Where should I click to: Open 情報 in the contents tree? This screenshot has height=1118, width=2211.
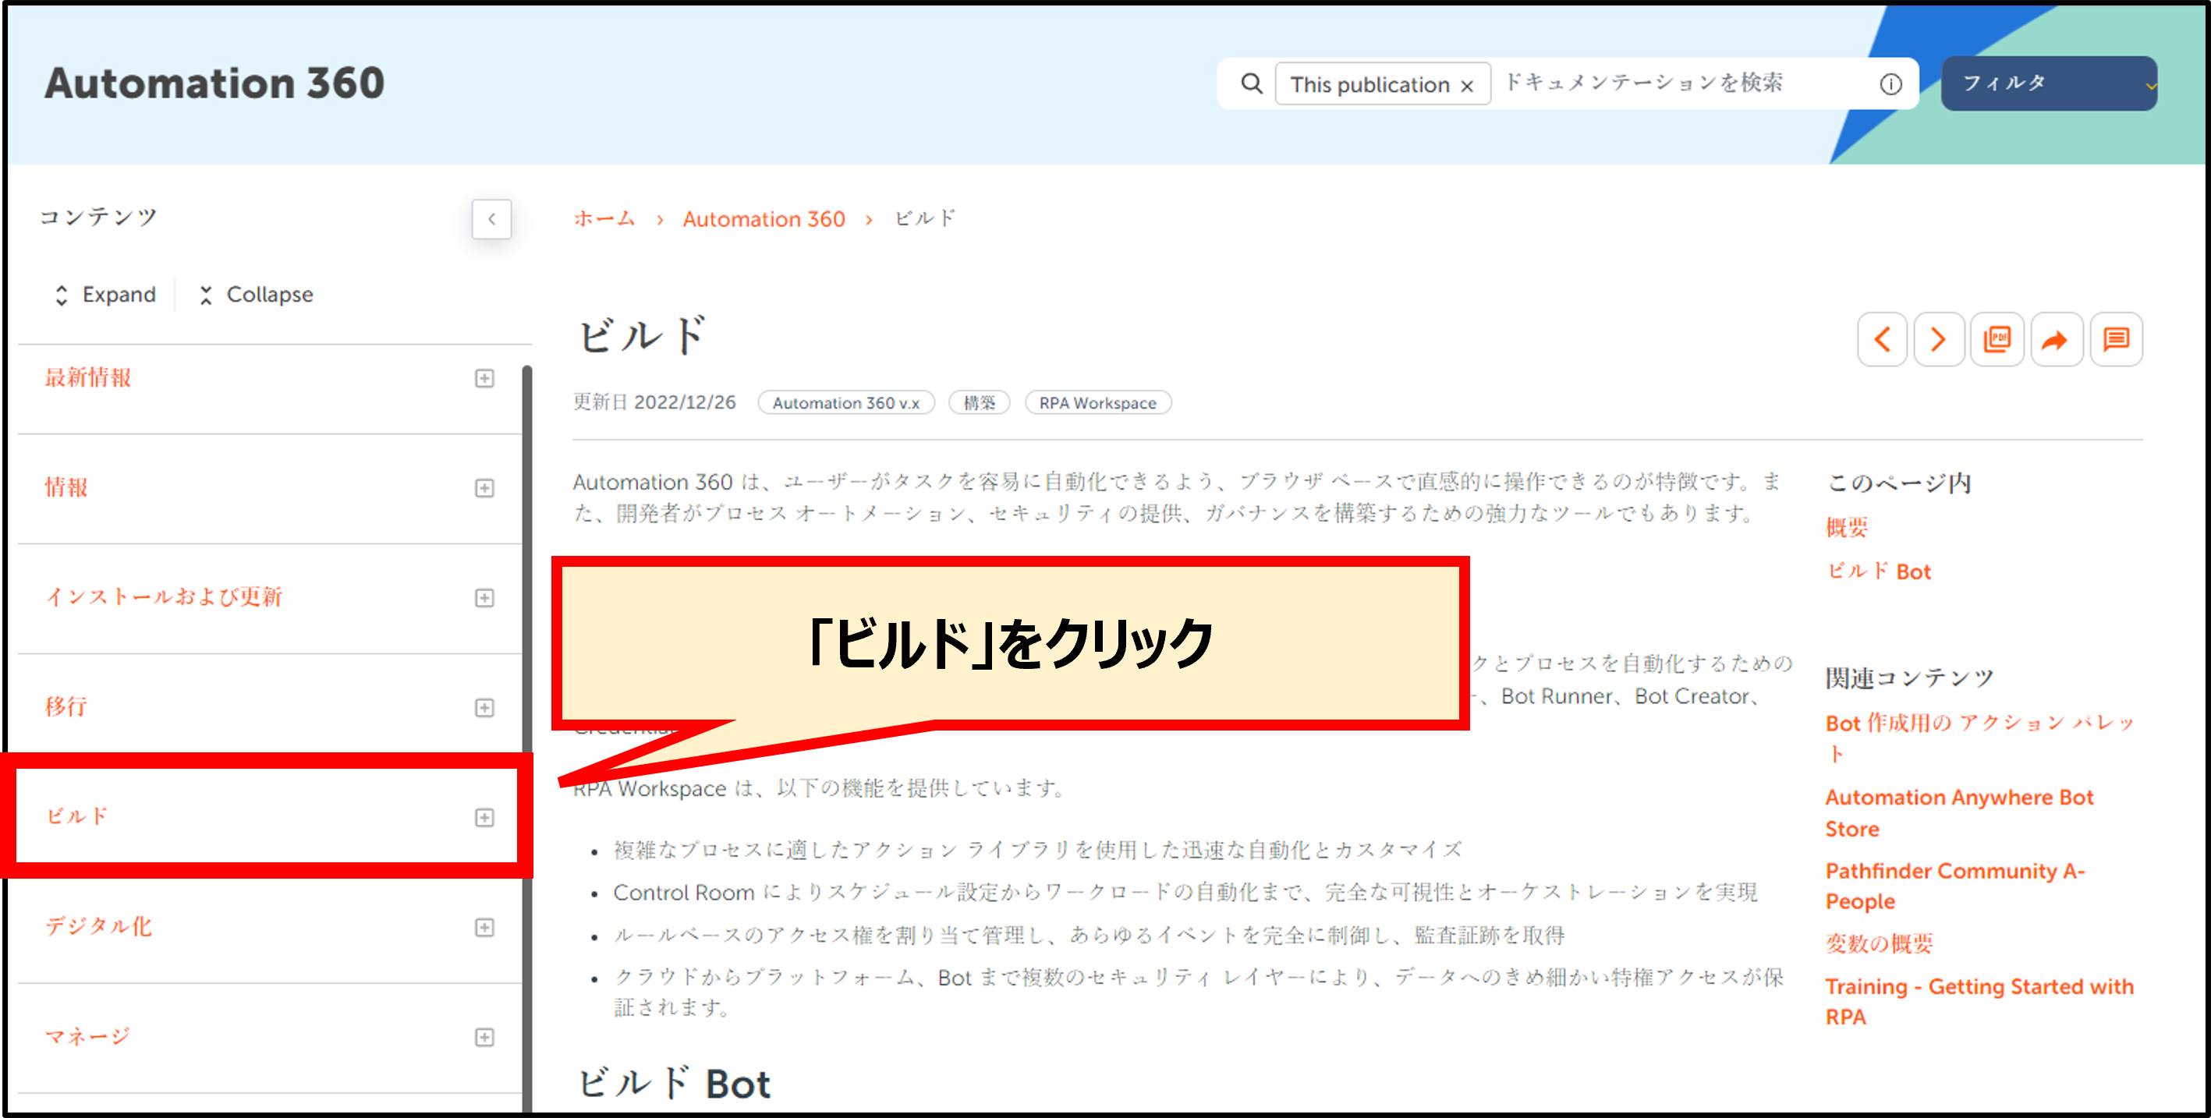(x=66, y=487)
